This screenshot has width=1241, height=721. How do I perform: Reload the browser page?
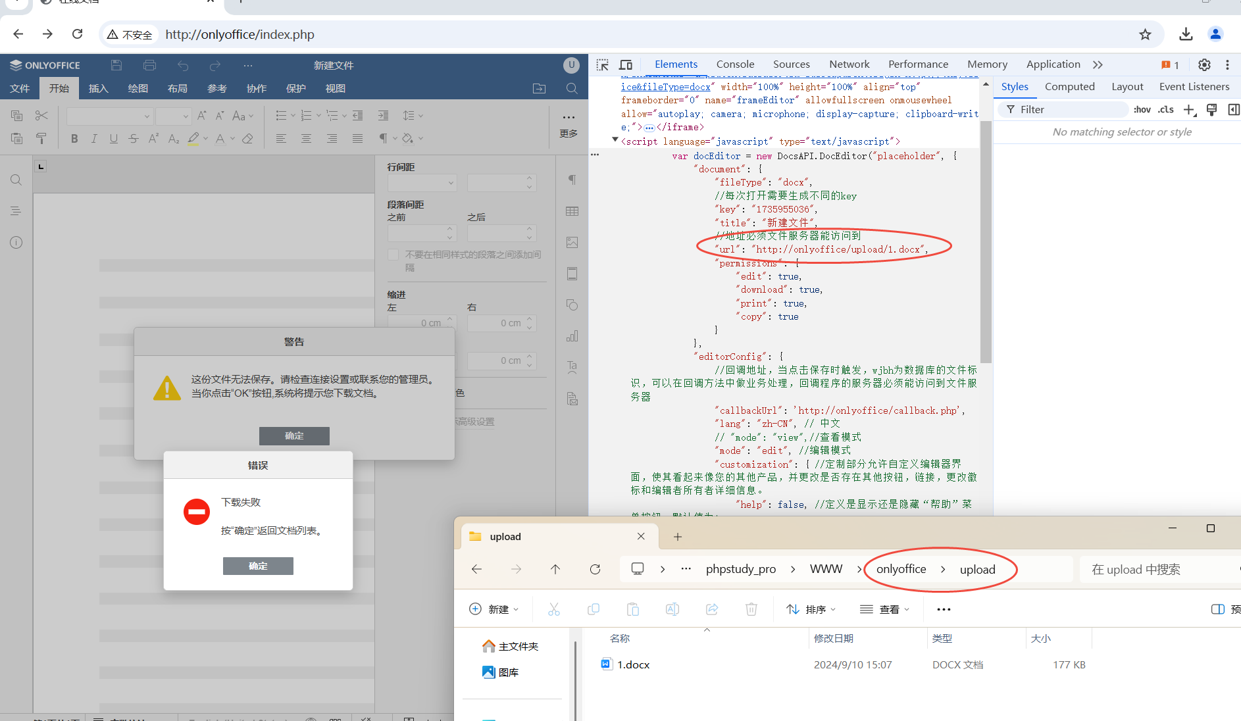coord(77,34)
